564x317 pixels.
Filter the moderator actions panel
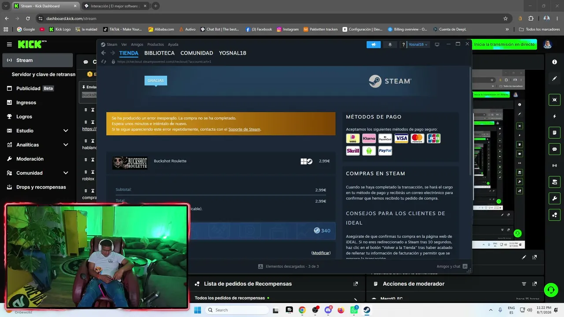(x=524, y=284)
